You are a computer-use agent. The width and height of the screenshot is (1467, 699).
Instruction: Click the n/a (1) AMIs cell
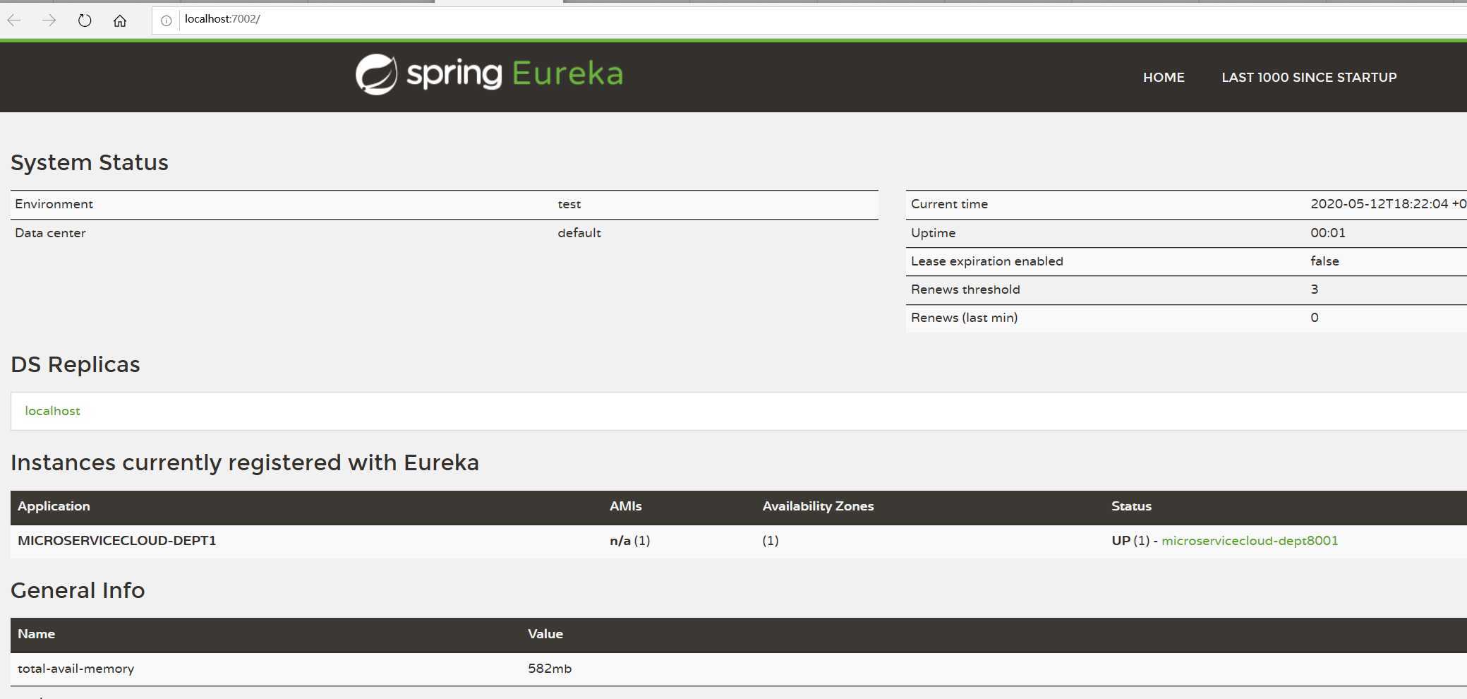(x=630, y=541)
